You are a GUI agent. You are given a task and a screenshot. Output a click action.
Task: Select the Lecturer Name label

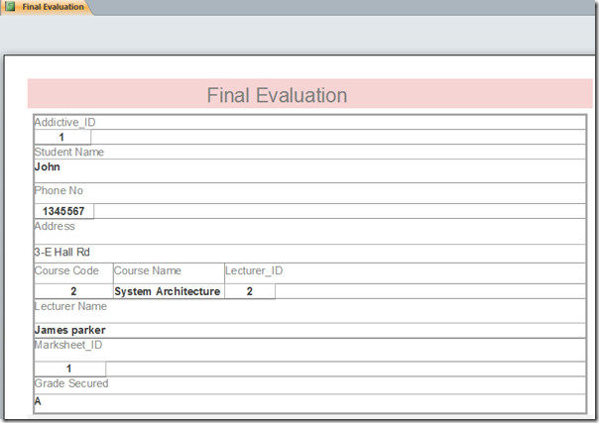point(70,306)
